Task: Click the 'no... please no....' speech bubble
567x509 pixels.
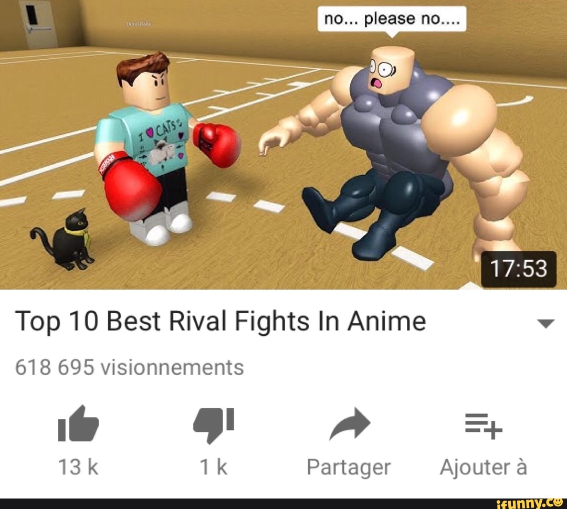Action: tap(392, 20)
